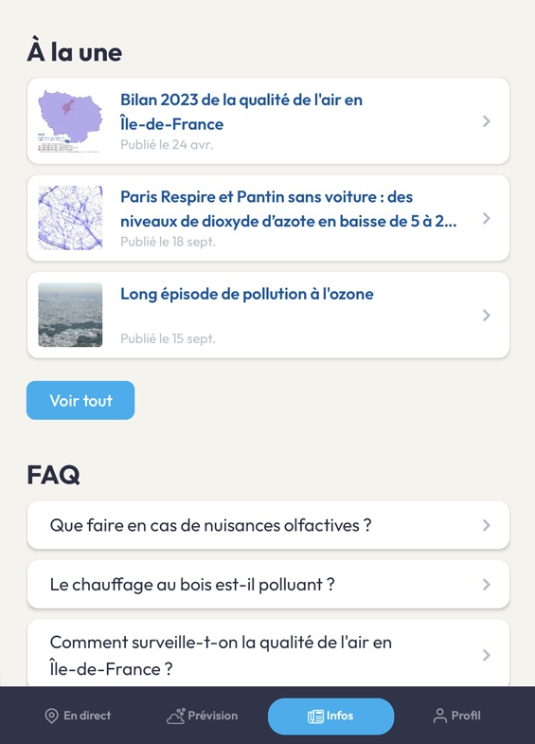Open Bilan 2023 de la qualité de l'air
Viewport: 535px width, 744px height.
tap(268, 121)
